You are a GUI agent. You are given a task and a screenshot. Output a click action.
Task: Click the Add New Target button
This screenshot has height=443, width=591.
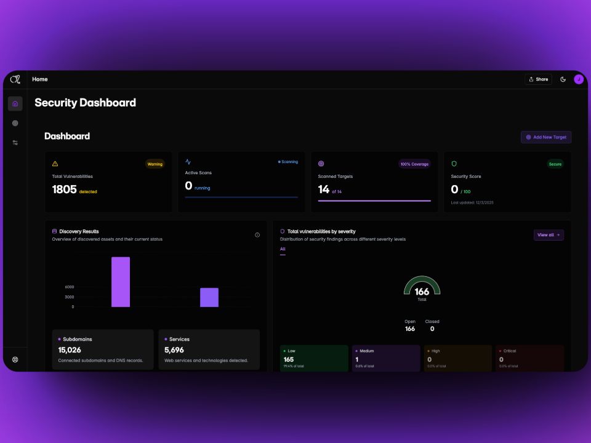click(x=546, y=137)
